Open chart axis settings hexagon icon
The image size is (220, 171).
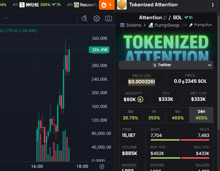[x=102, y=166]
